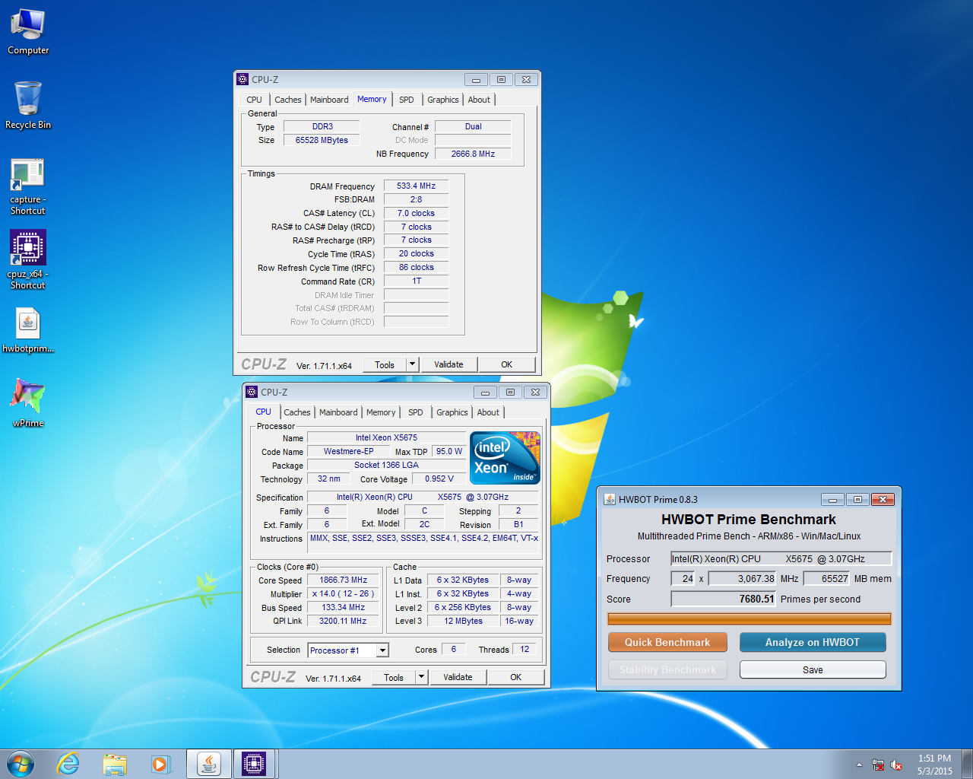Select the cpuz_x64 Shortcut desktop icon

(28, 259)
